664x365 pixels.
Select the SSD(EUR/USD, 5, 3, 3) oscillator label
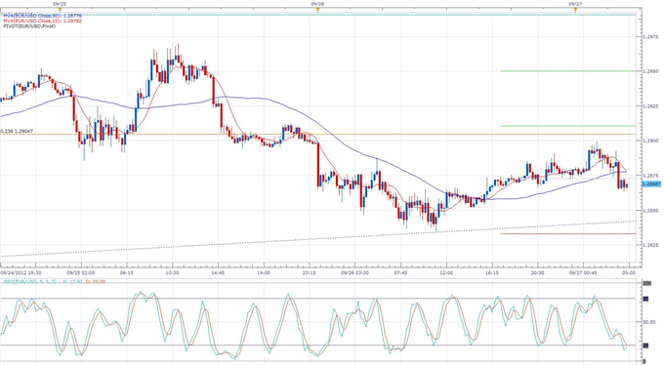click(x=30, y=282)
